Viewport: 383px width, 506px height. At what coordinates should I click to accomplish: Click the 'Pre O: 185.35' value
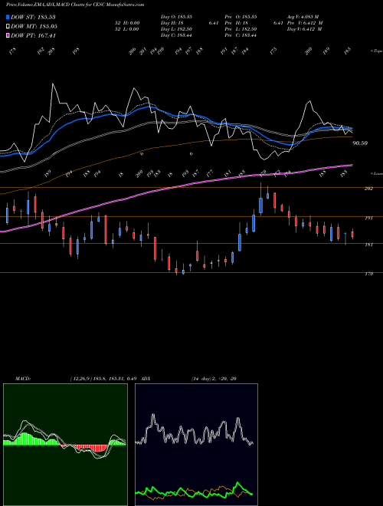[x=241, y=17]
